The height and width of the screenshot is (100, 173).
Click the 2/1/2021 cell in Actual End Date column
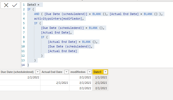55,83
